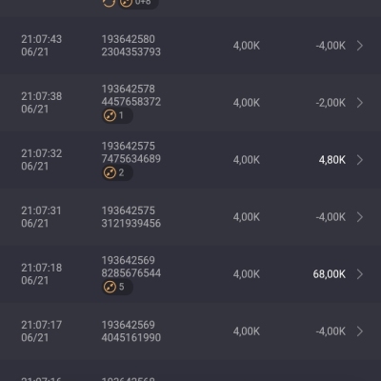Select round ID 7475634689
The image size is (381, 381).
coord(131,159)
